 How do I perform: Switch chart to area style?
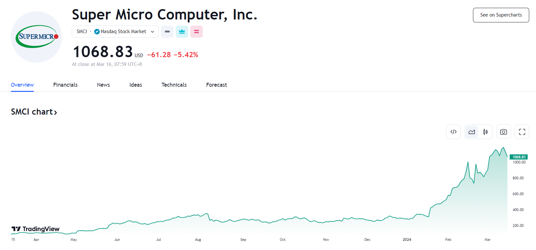tap(472, 132)
